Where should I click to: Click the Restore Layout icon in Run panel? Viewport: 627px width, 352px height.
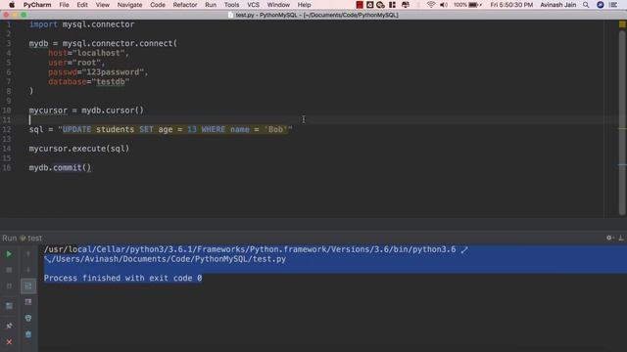click(x=9, y=306)
